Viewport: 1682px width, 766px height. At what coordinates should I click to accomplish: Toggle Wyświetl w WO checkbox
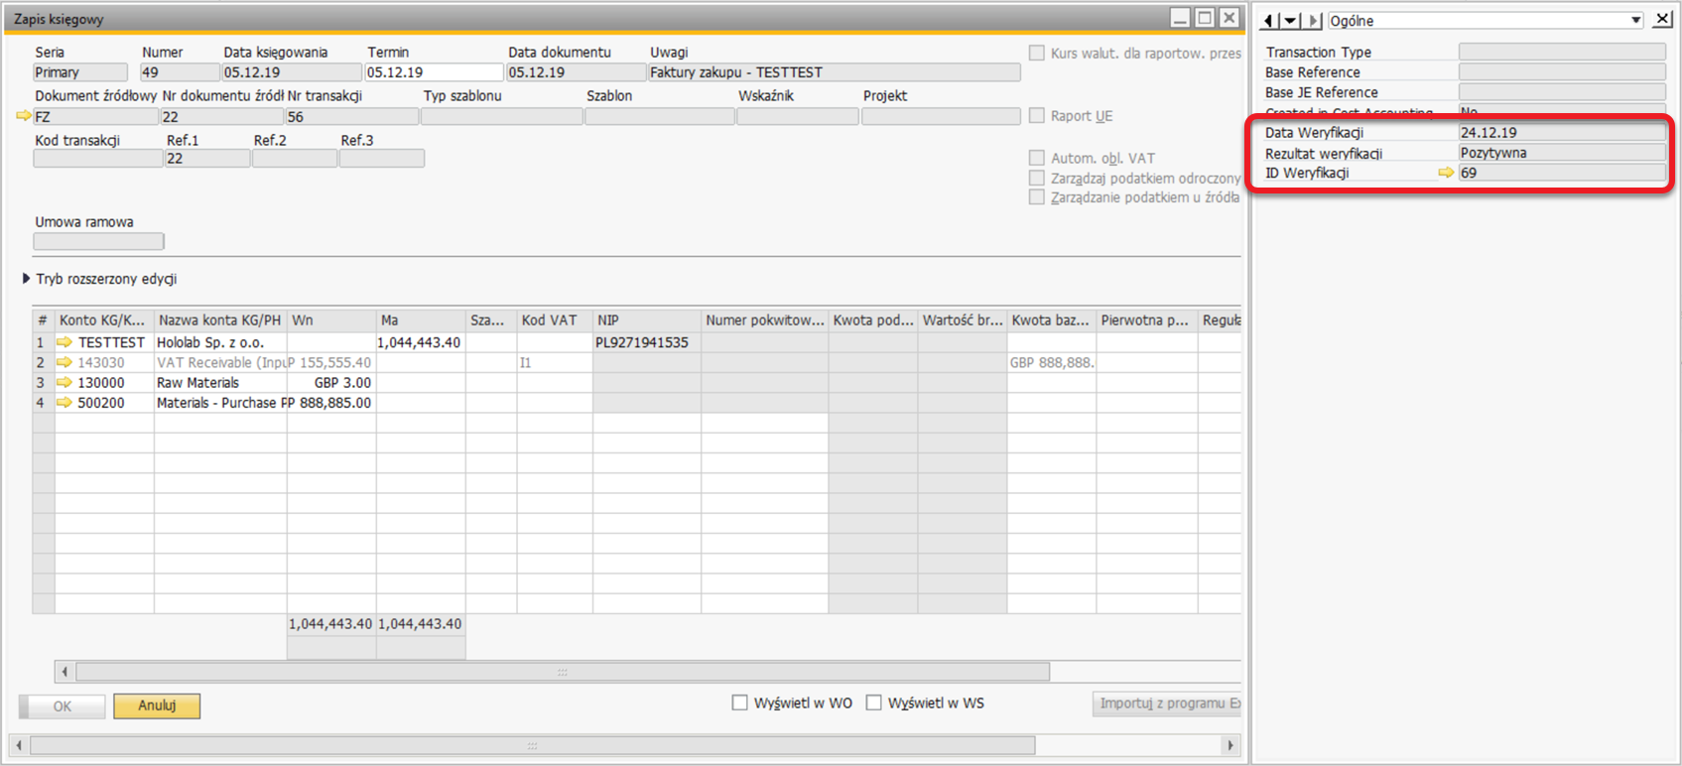point(739,703)
